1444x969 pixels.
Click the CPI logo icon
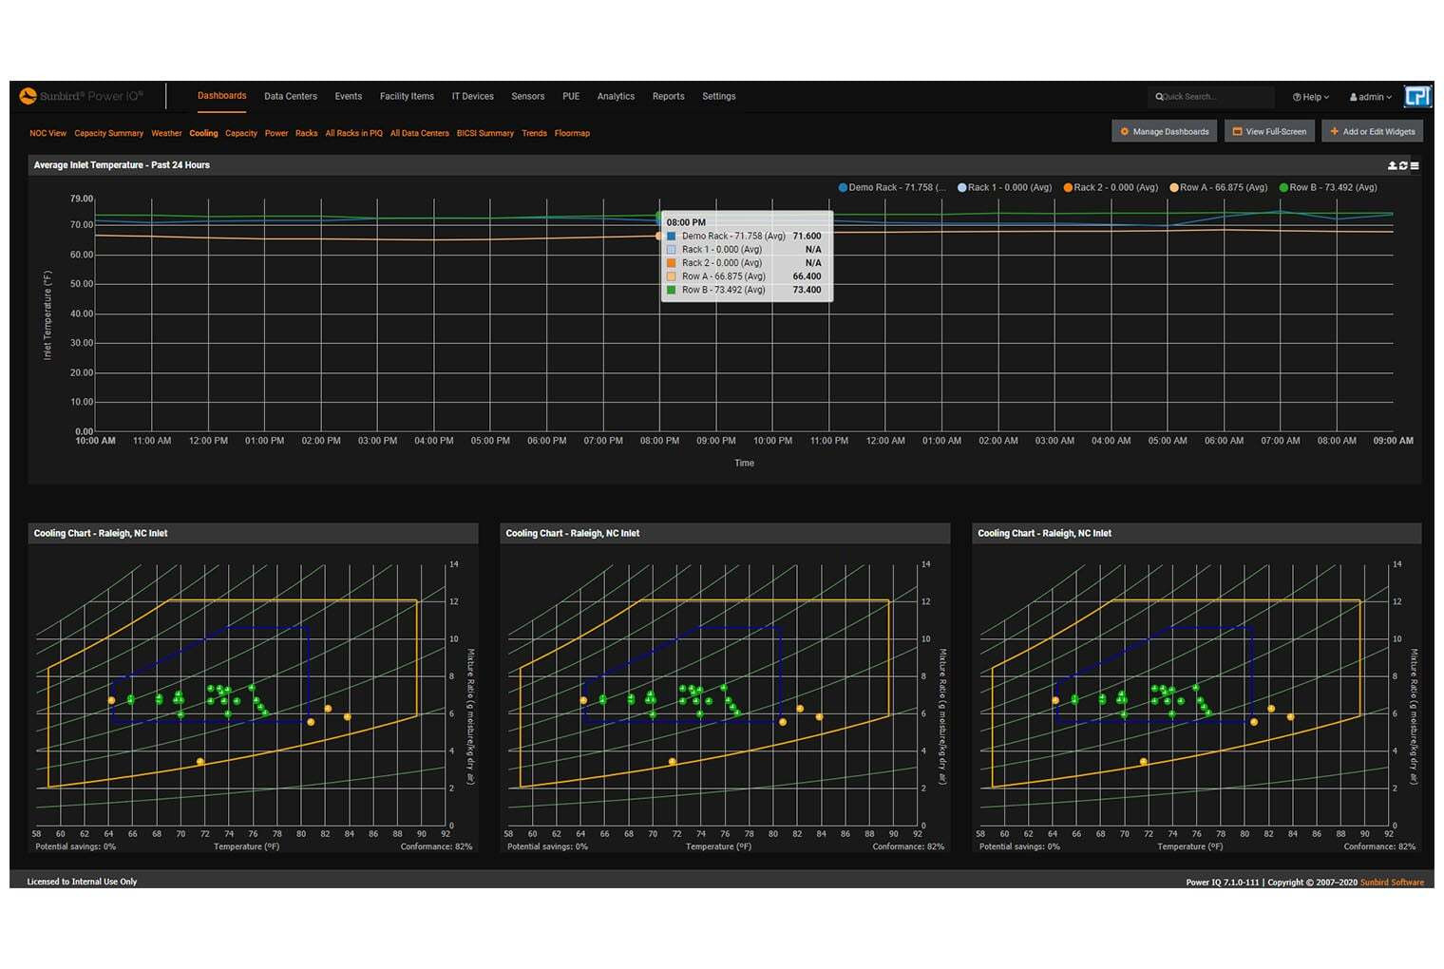pyautogui.click(x=1416, y=96)
